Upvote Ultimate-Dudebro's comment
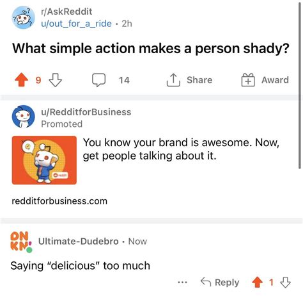The image size is (303, 296). click(258, 283)
